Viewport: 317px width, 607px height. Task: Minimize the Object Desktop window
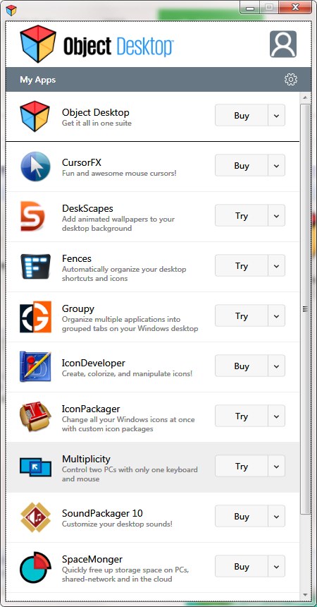pos(250,7)
